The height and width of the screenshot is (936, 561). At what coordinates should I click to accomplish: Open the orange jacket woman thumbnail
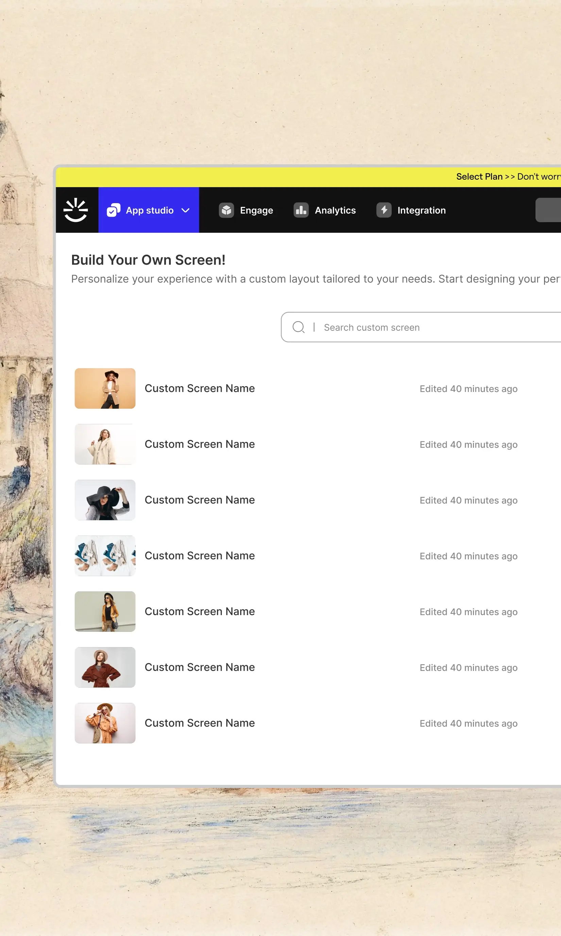pyautogui.click(x=105, y=723)
